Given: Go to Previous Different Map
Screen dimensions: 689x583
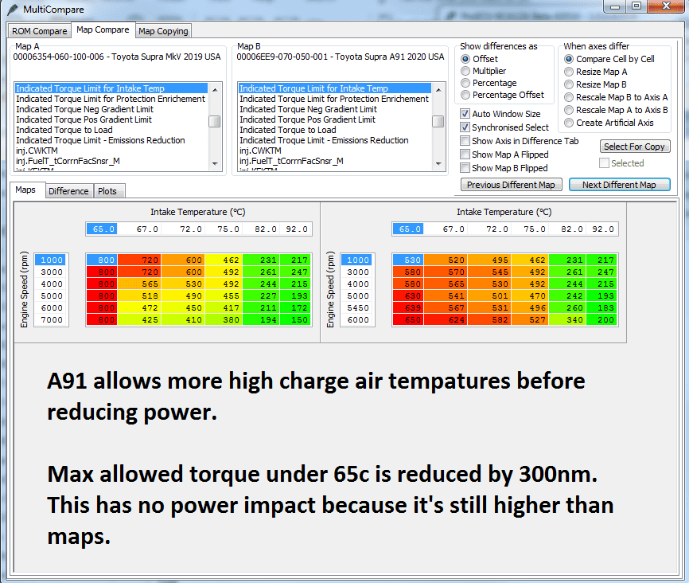Looking at the screenshot, I should coord(511,185).
